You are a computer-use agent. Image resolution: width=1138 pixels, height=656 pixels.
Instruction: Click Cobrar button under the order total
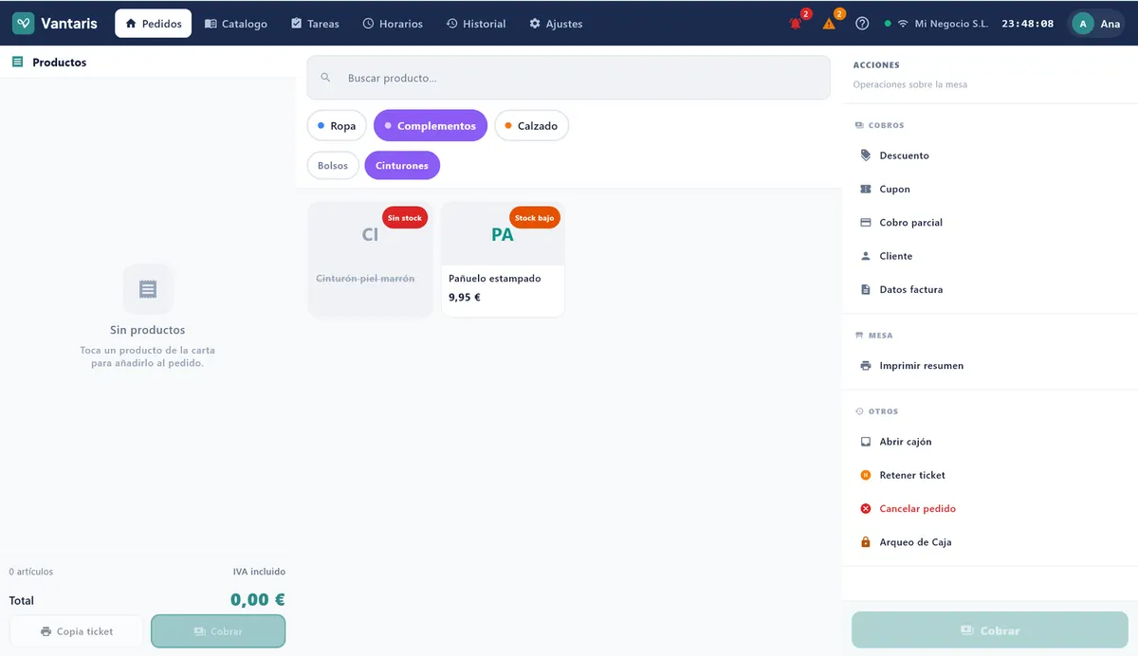tap(218, 631)
